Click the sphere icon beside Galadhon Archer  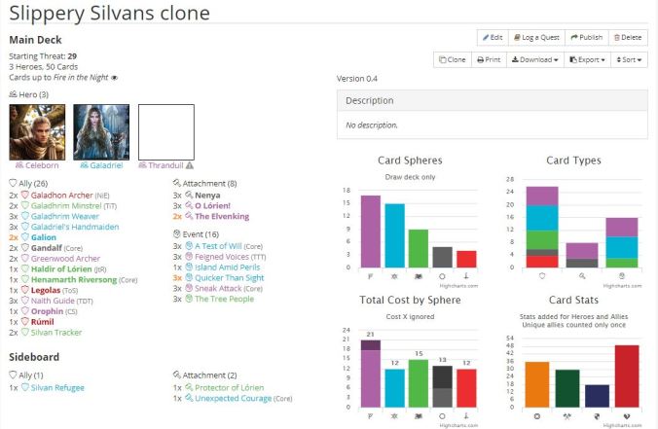[25, 195]
